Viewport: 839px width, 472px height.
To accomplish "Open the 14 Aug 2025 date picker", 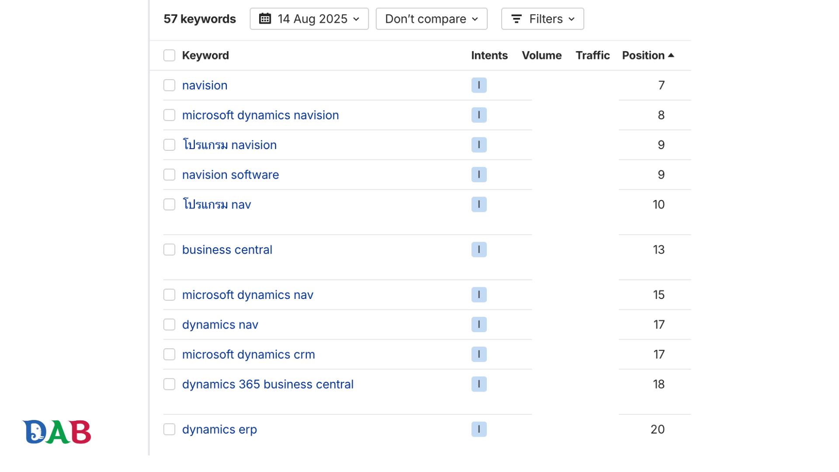I will point(309,19).
